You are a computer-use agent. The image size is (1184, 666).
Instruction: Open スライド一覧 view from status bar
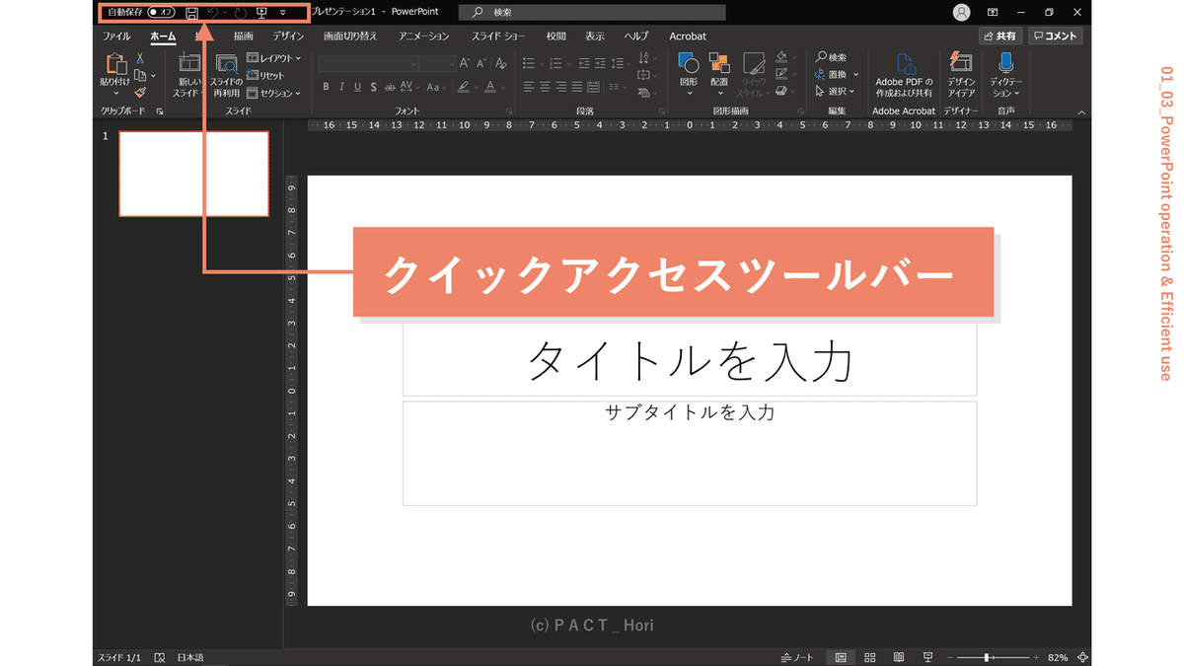(x=869, y=656)
